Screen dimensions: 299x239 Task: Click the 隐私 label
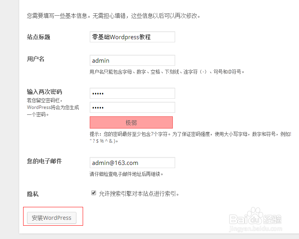(x=33, y=194)
